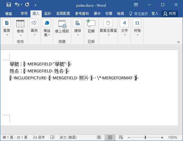Switch to Print Layout view
The height and width of the screenshot is (141, 183).
(110, 138)
